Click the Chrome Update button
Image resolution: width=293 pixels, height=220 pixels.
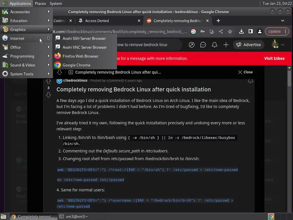[277, 32]
